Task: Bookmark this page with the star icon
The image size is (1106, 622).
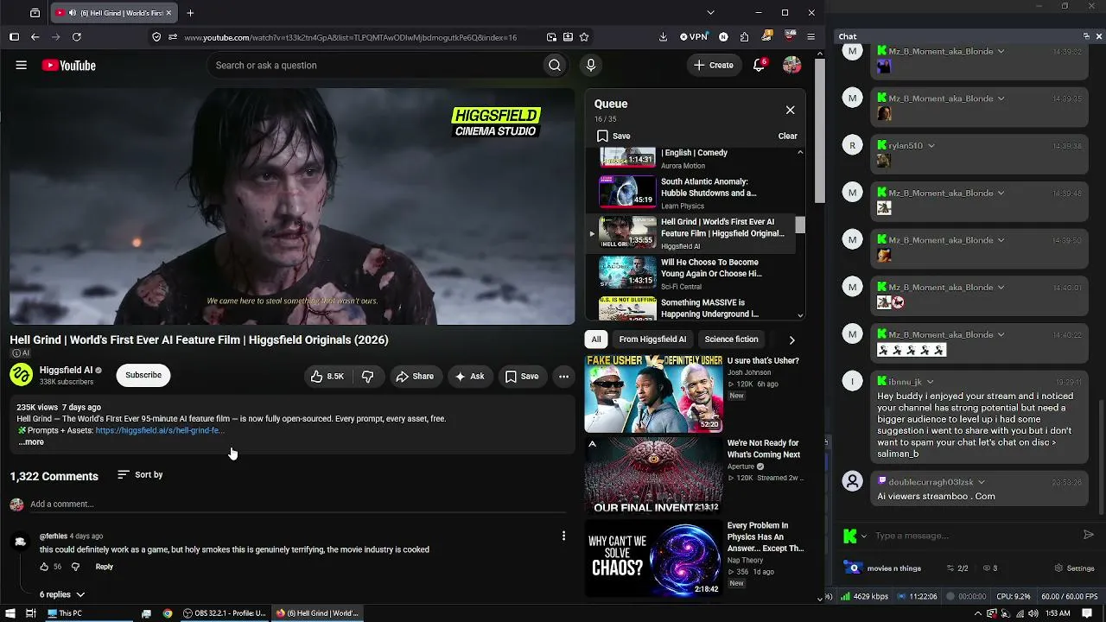Action: pos(584,37)
